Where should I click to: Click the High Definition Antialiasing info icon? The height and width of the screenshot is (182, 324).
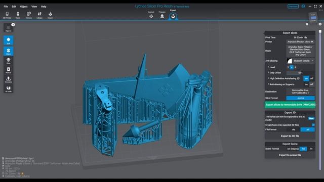pos(298,78)
